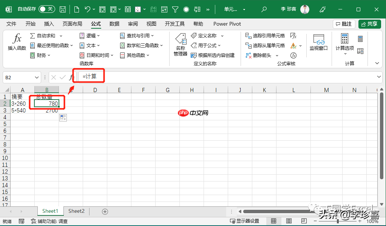
Task: Click the fx insert function icon in formula bar
Action: tap(71, 77)
